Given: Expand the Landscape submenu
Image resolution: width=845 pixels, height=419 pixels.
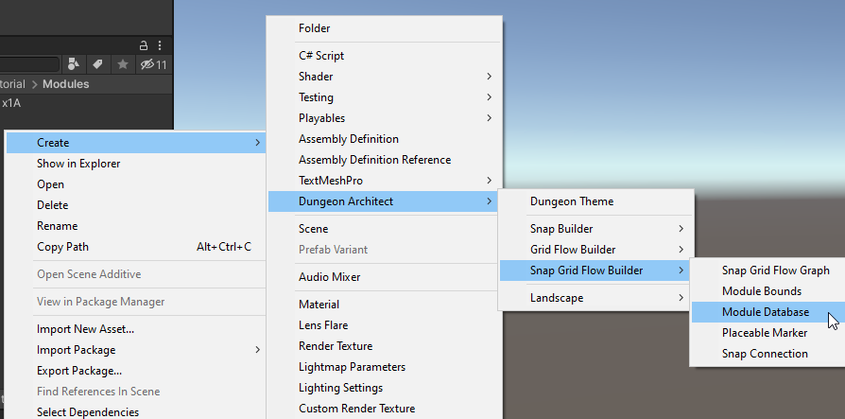Looking at the screenshot, I should tap(596, 298).
